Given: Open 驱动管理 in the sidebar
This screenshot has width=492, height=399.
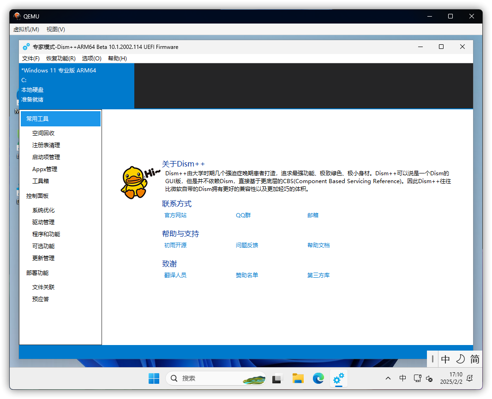Looking at the screenshot, I should [43, 222].
